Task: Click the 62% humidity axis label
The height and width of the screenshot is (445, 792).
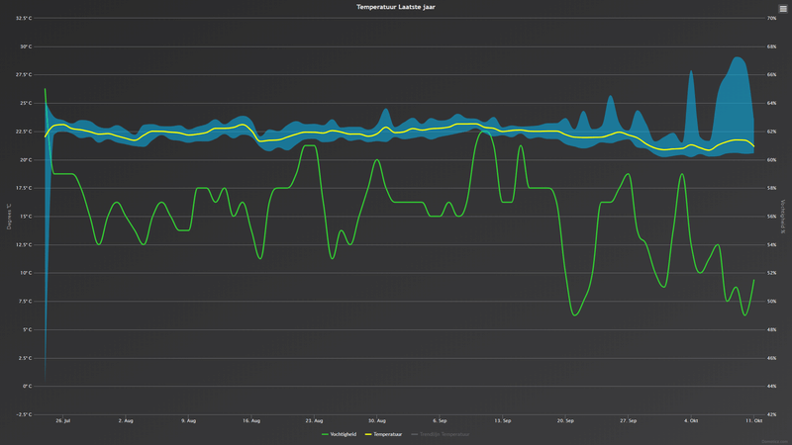Action: tap(772, 132)
